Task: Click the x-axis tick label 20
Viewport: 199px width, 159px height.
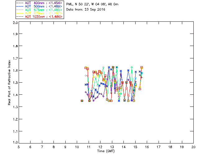Action: coord(193,147)
